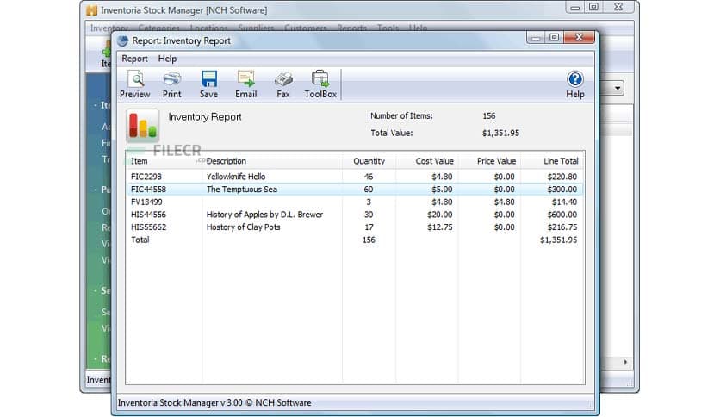Viewport: 720px width, 417px height.
Task: Click the scroll right arrow in background window
Action: tap(625, 363)
